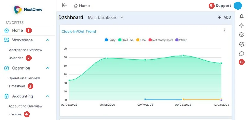Viewport: 248px width, 120px height.
Task: Open Clock-In/Out Trend three-dot menu
Action: point(224,31)
